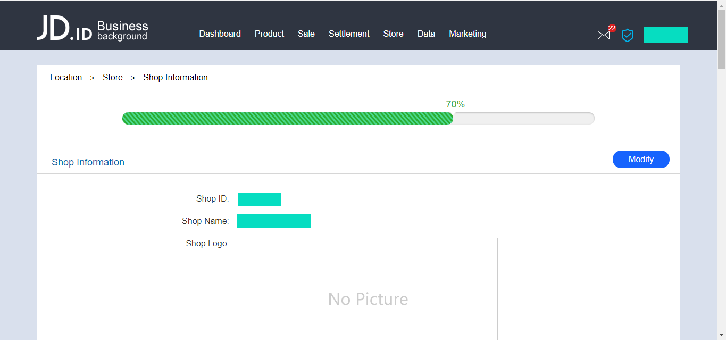Open the messages inbox icon showing 22 notifications

603,35
